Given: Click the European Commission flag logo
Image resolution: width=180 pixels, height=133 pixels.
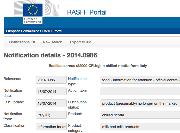Looking at the screenshot, I should [x=33, y=14].
